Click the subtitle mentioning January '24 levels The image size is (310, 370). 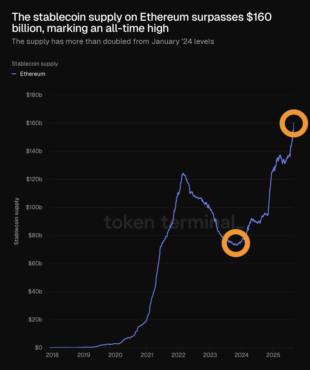[x=113, y=41]
